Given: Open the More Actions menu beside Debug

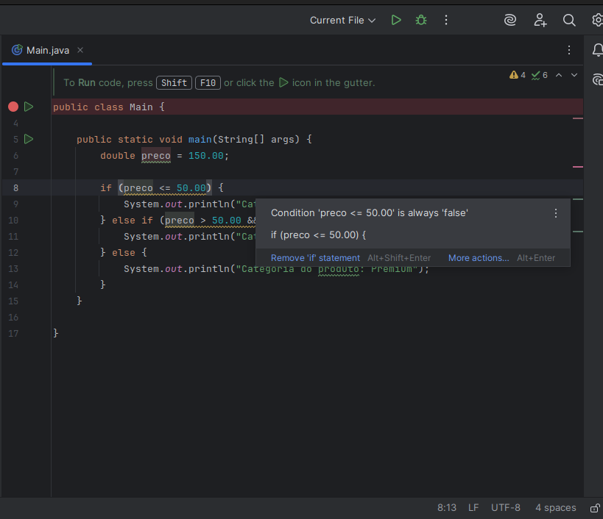Looking at the screenshot, I should pos(446,20).
